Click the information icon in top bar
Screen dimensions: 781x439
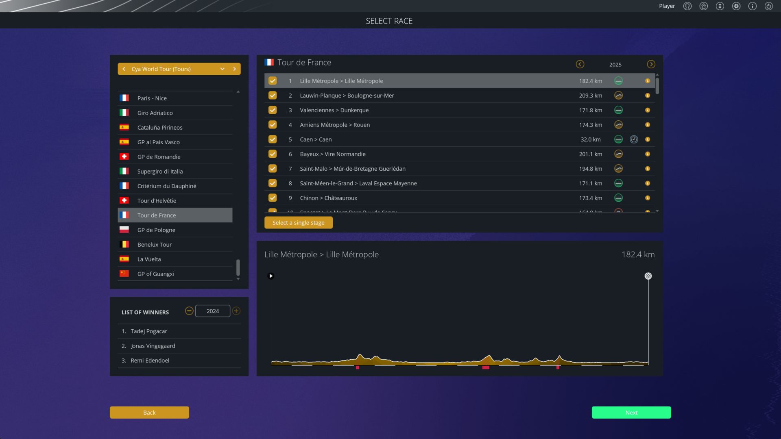[x=753, y=6]
